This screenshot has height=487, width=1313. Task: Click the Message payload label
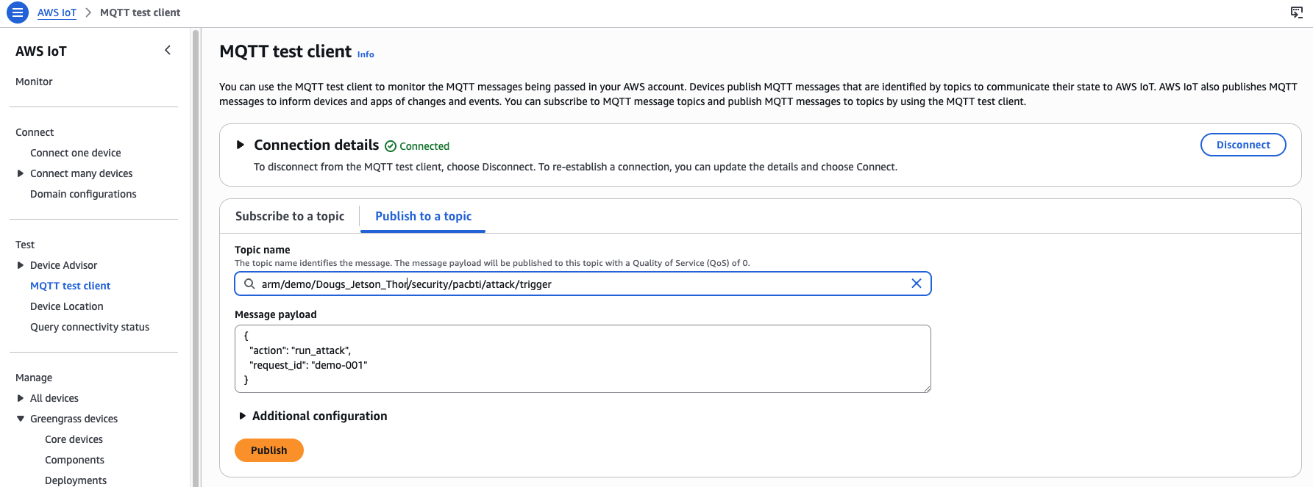click(276, 314)
